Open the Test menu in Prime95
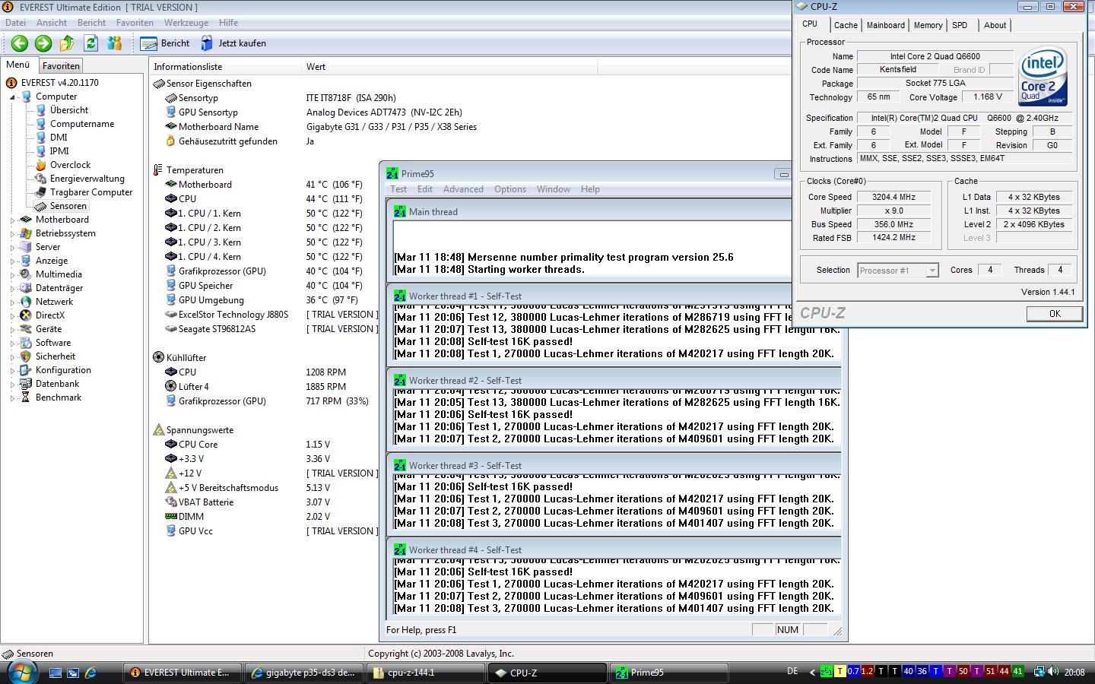This screenshot has height=684, width=1095. tap(398, 189)
